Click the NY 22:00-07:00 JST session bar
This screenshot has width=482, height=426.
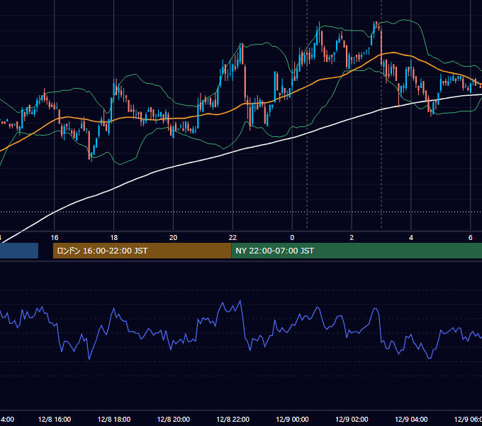(357, 251)
